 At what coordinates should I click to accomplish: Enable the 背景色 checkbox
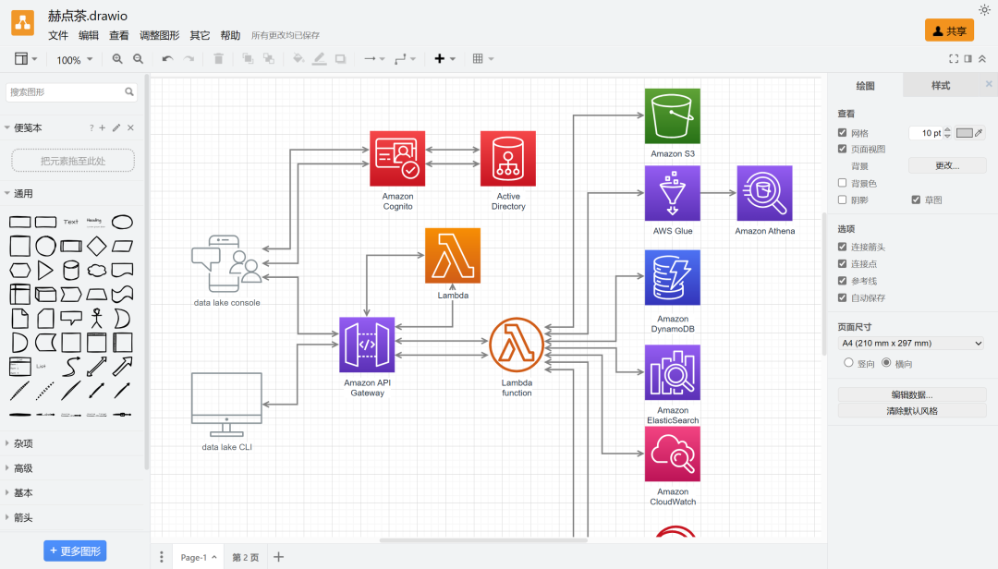tap(842, 183)
